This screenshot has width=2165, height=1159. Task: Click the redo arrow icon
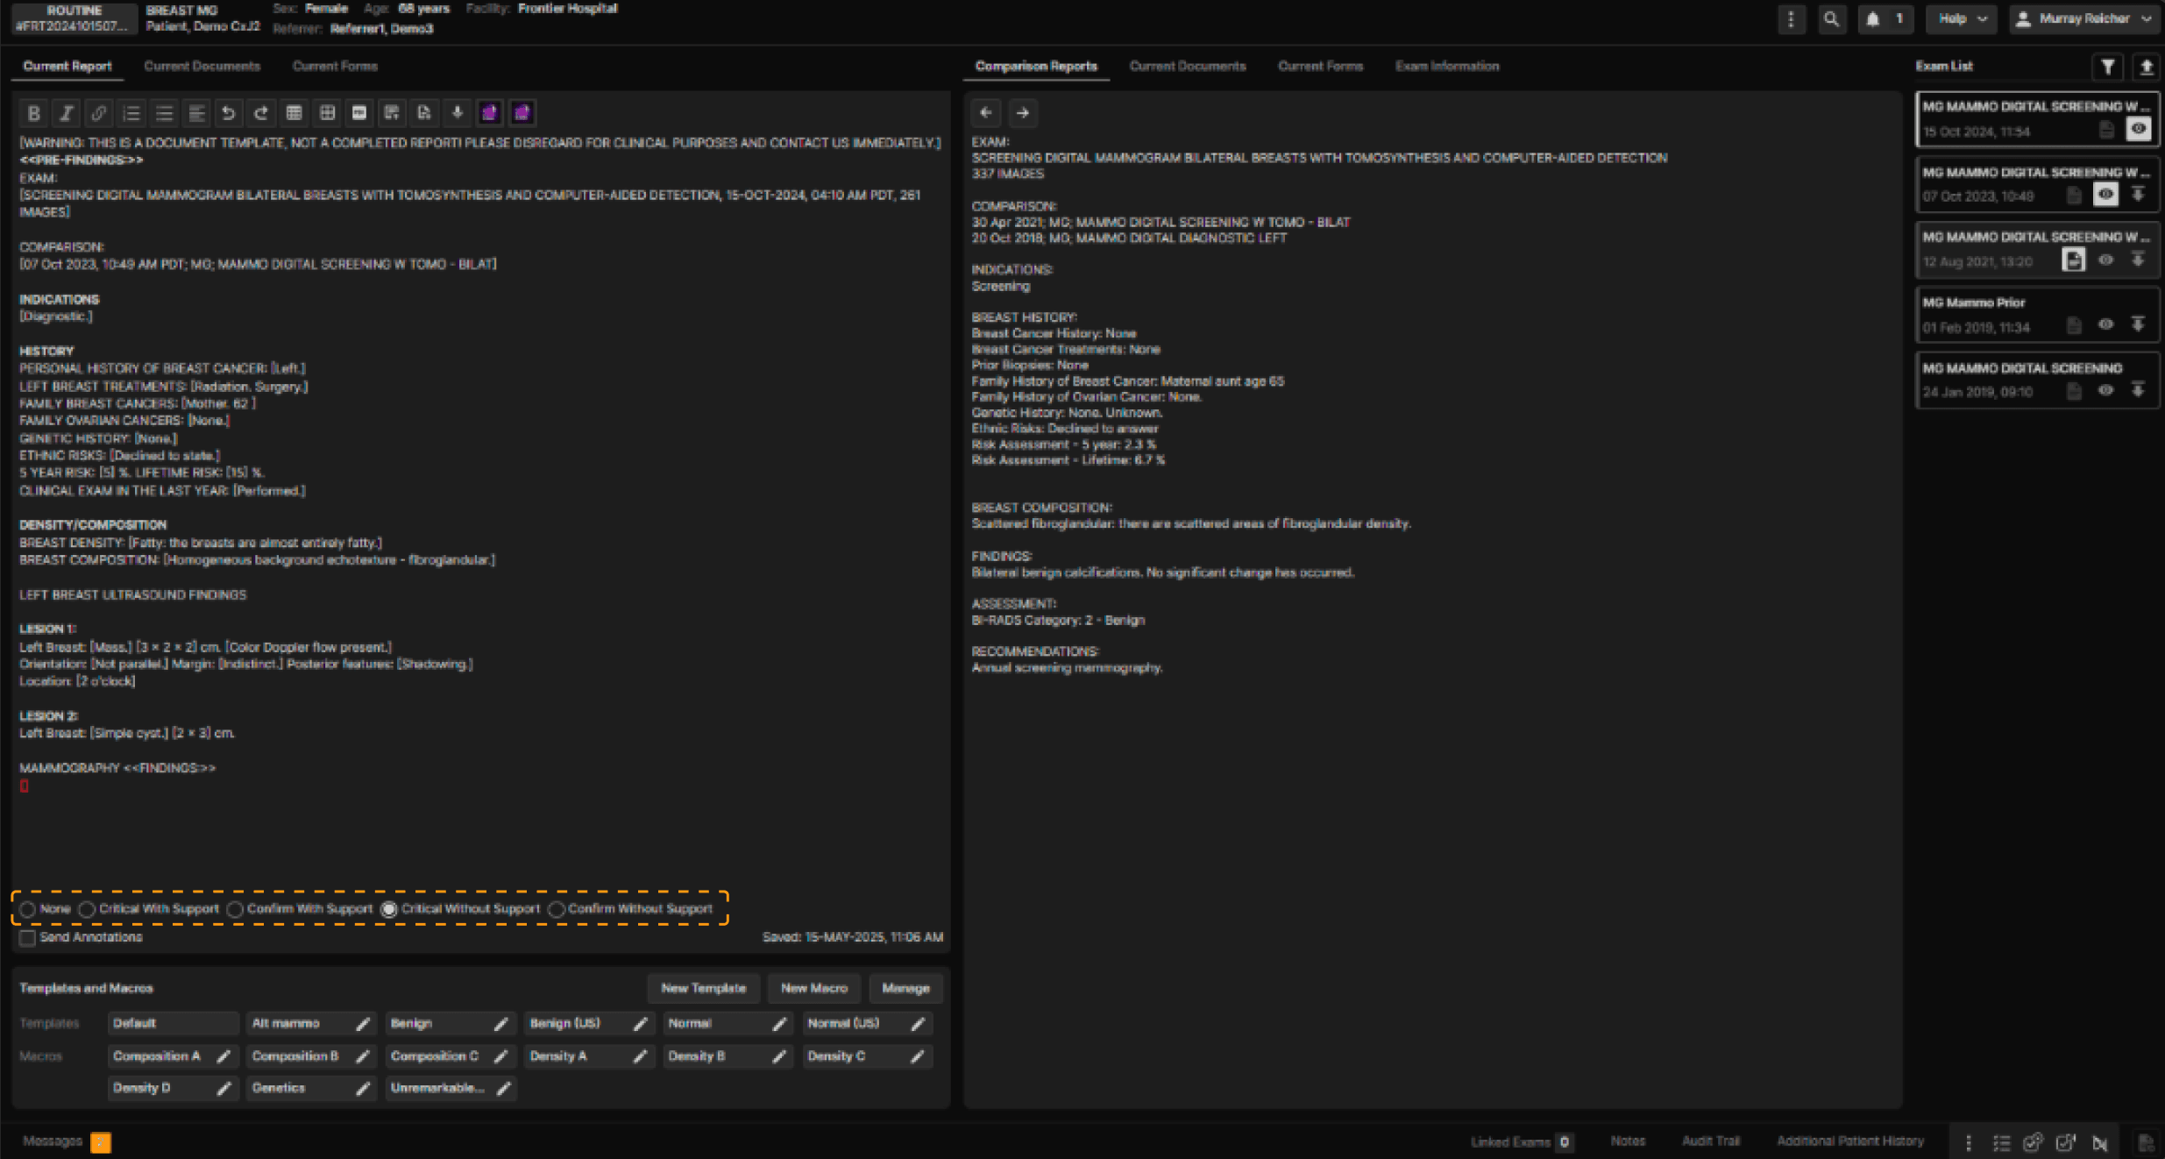[x=261, y=113]
